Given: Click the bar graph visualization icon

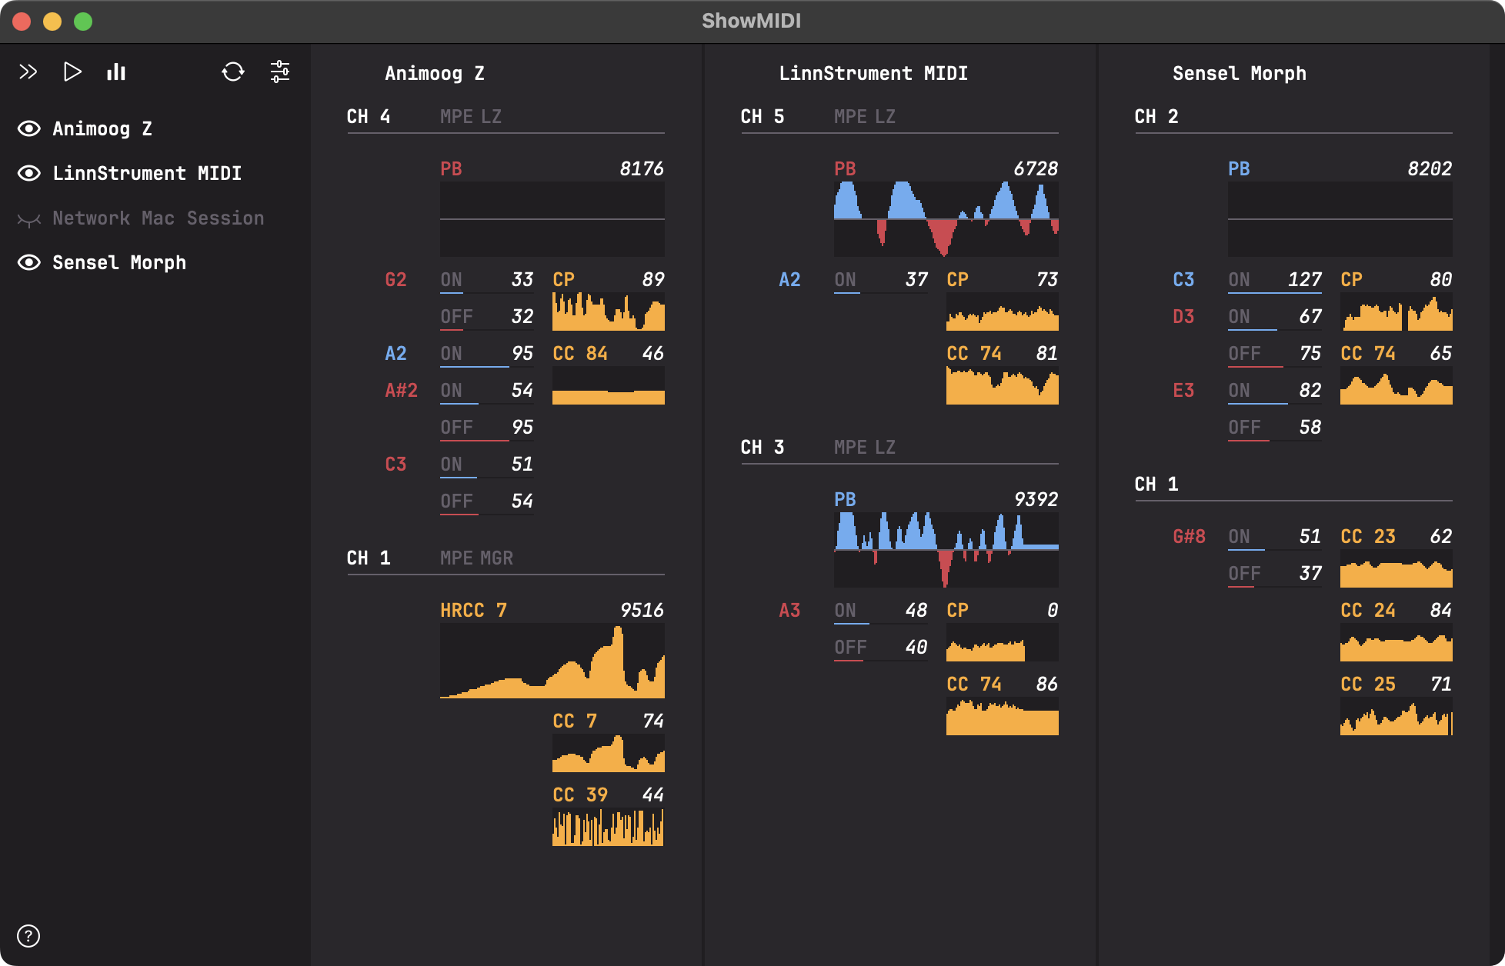Looking at the screenshot, I should pos(116,72).
